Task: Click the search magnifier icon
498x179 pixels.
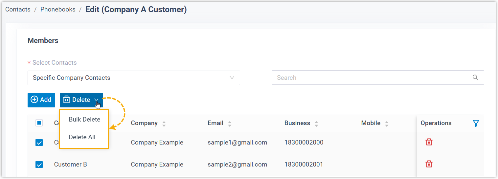Action: [475, 78]
